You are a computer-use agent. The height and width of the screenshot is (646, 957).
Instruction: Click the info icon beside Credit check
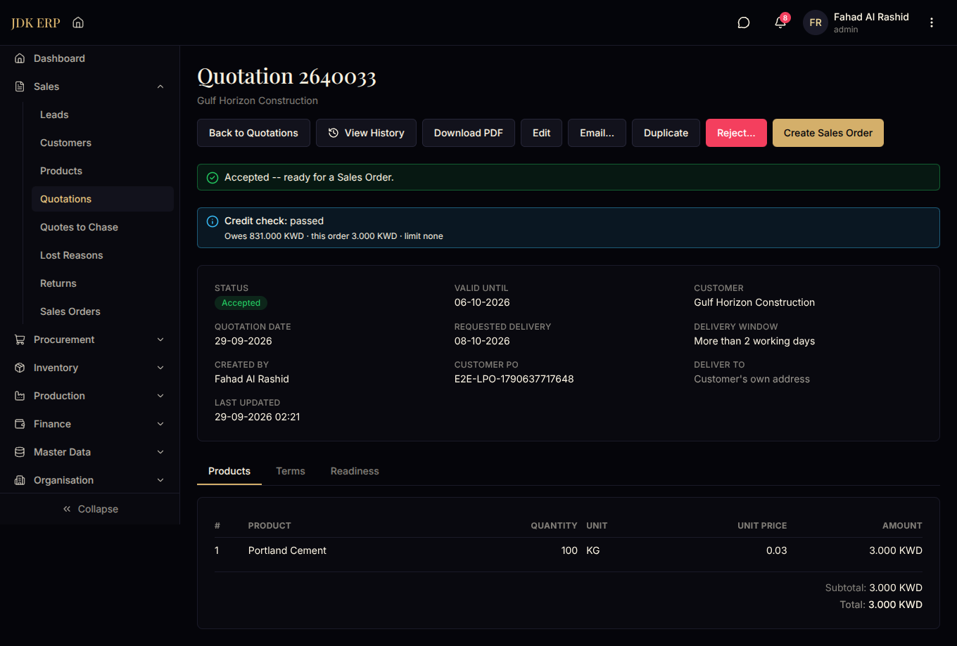tap(212, 221)
